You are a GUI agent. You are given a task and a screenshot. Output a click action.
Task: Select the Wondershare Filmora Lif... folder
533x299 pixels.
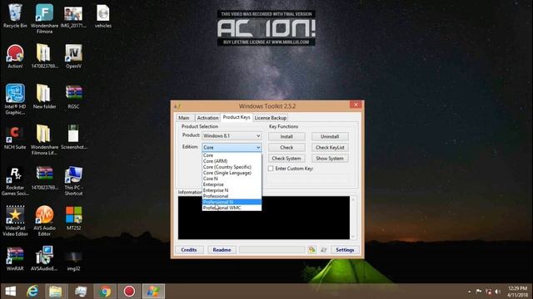pos(44,140)
